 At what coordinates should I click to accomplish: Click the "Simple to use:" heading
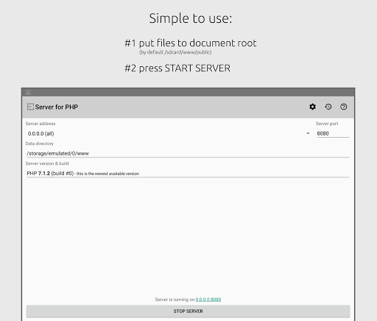tap(191, 18)
